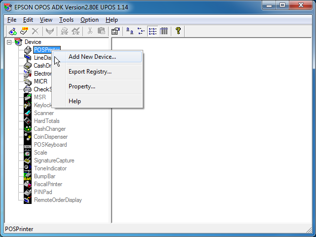Click the Add New Device toolbar icon
This screenshot has width=316, height=237.
click(12, 31)
